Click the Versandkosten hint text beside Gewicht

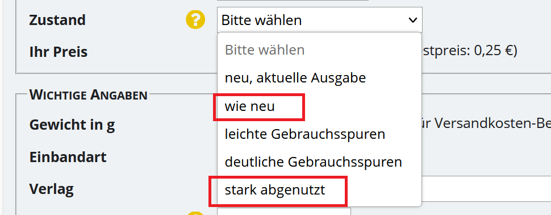(x=486, y=123)
